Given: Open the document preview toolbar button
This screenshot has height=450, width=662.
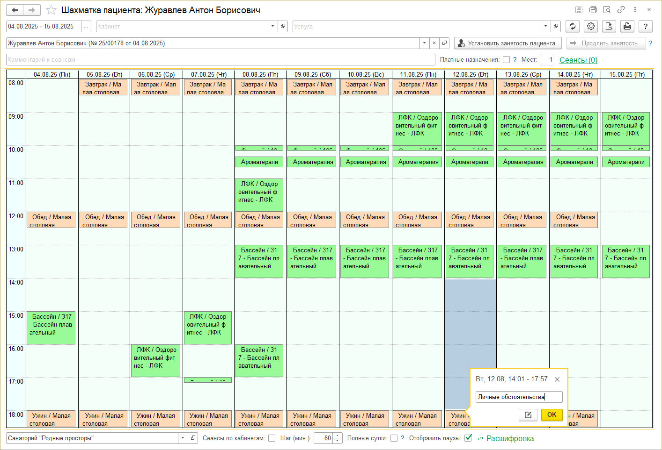Looking at the screenshot, I should [609, 26].
